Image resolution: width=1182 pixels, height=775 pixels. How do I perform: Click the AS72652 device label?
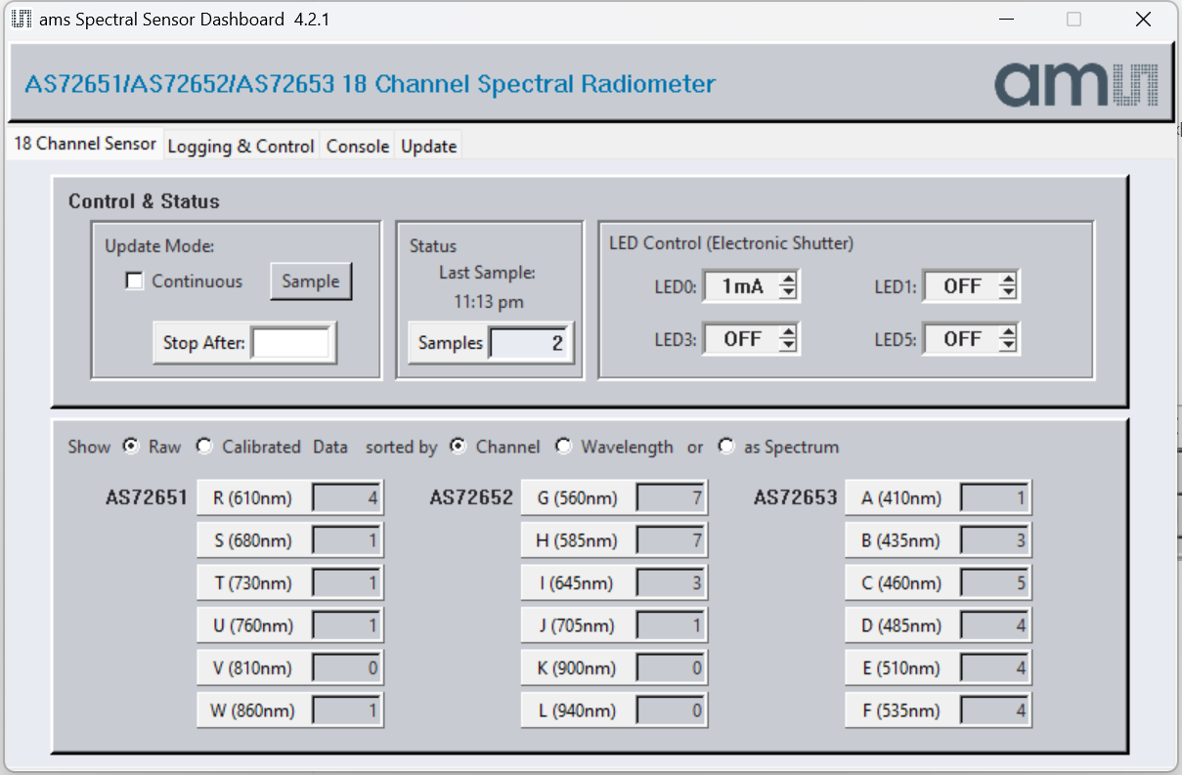471,497
